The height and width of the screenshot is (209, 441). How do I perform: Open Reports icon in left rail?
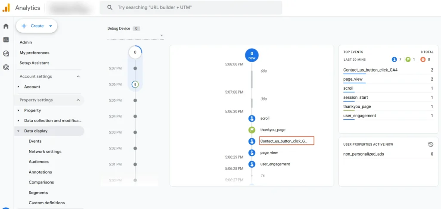(6, 40)
